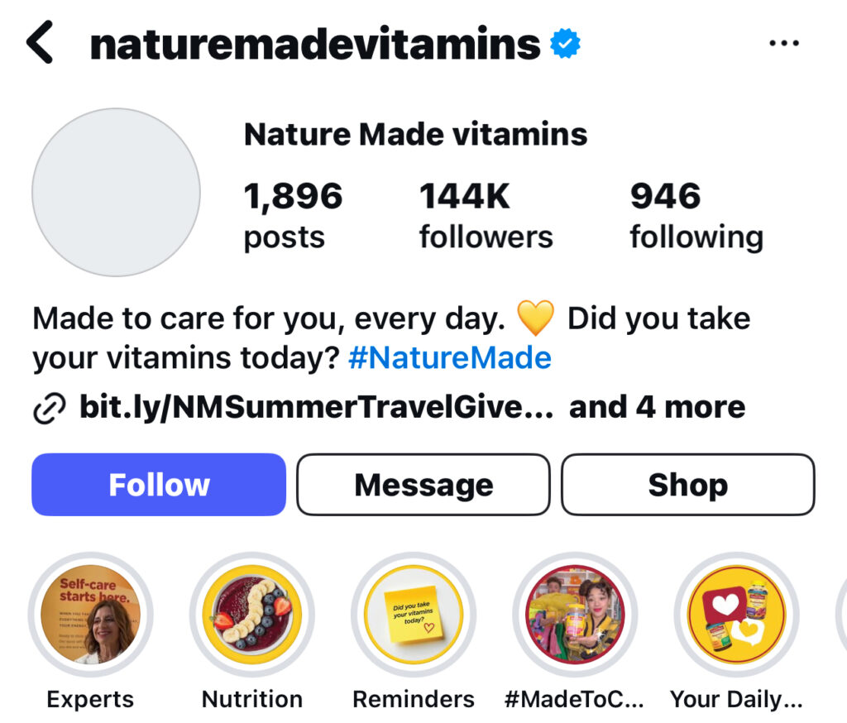Tap the yellow heart emoji in bio
The image size is (847, 723).
535,318
